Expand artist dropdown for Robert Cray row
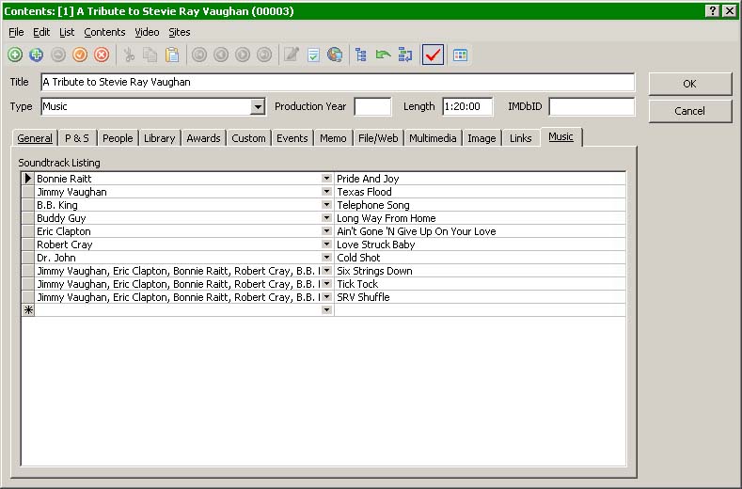Viewport: 742px width, 489px height. tap(326, 244)
